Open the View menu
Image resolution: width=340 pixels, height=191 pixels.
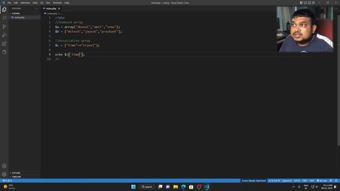tap(35, 3)
